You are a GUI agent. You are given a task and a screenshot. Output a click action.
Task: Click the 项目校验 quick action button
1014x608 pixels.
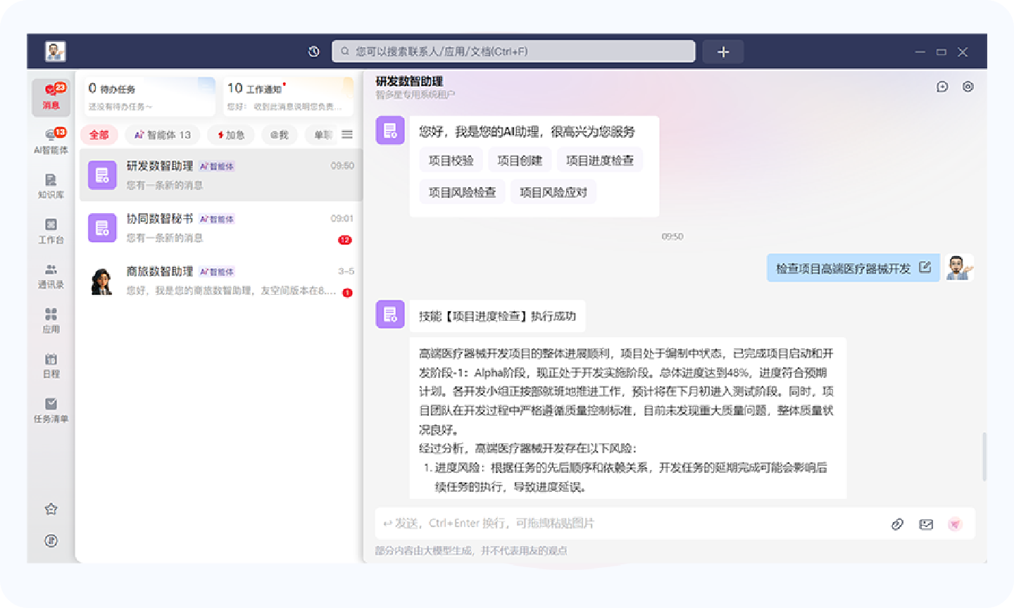point(451,160)
